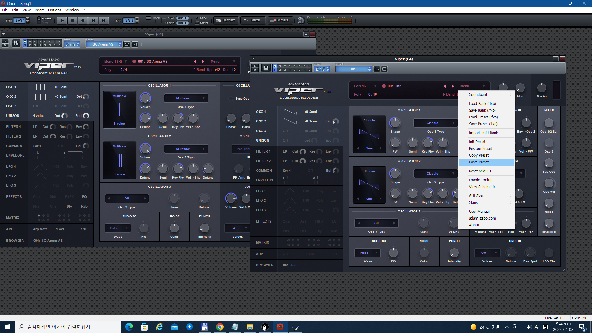Toggle Mute (M) in right Viper window
This screenshot has height=333, width=592.
click(x=255, y=70)
